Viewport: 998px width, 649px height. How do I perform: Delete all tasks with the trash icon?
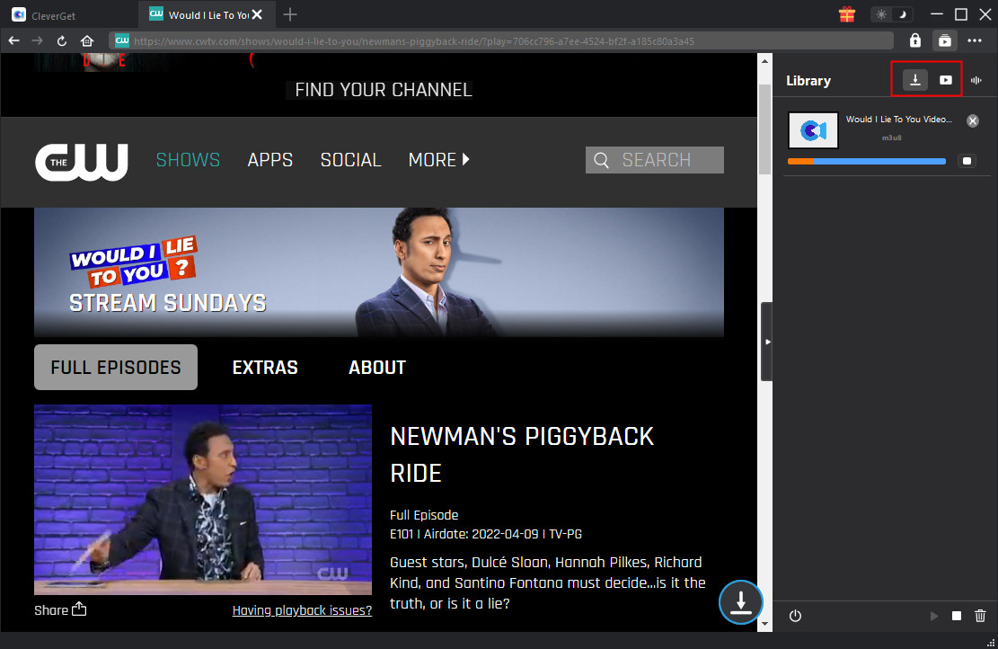pyautogui.click(x=980, y=616)
